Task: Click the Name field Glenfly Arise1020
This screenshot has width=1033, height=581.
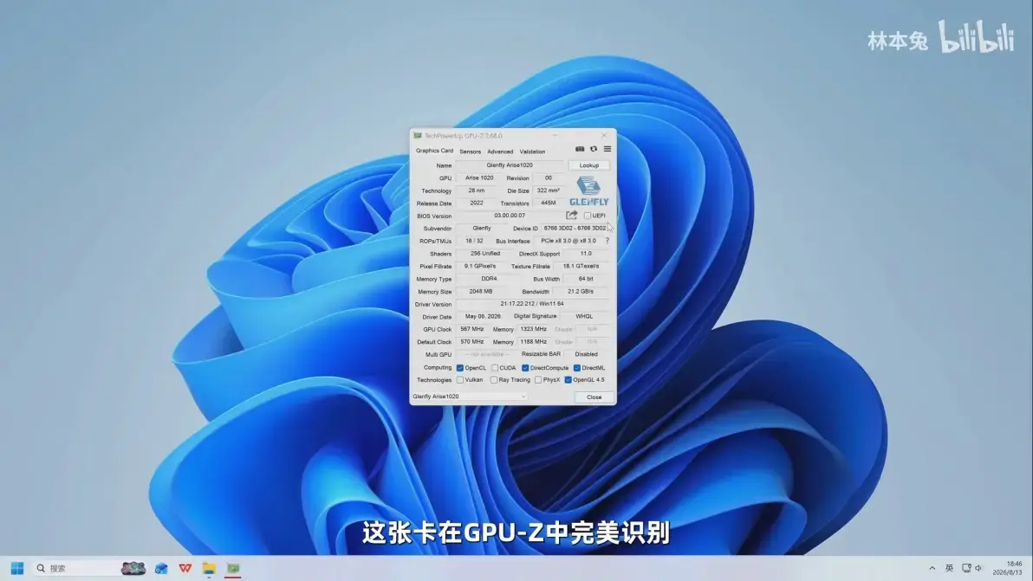Action: pyautogui.click(x=510, y=165)
